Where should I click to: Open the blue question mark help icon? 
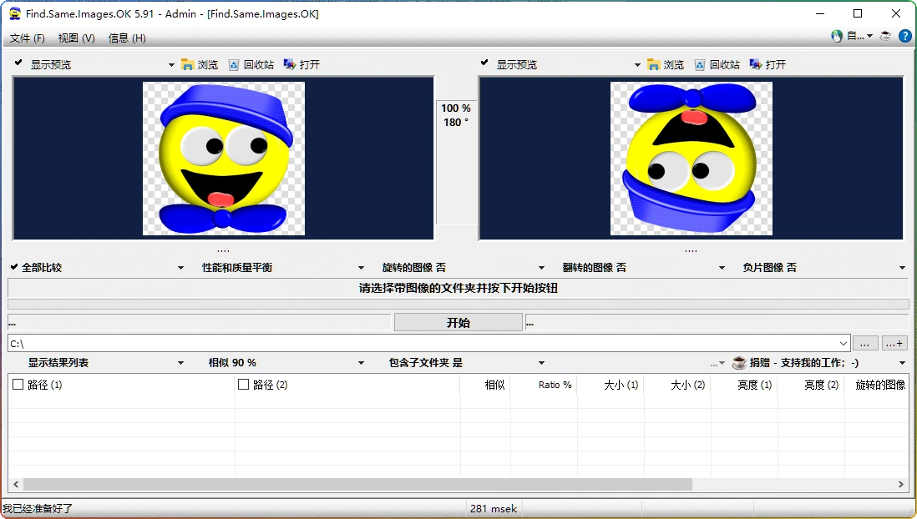click(907, 36)
